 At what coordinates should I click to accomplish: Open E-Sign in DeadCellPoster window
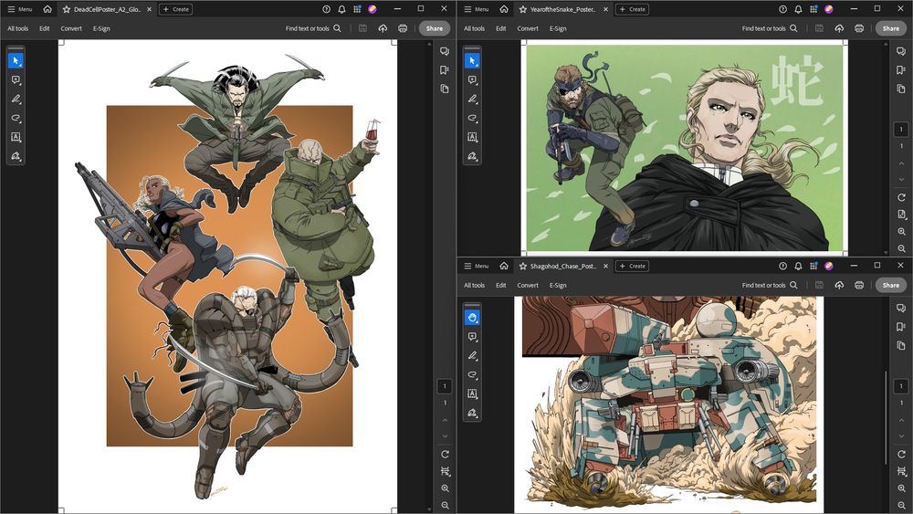coord(101,28)
